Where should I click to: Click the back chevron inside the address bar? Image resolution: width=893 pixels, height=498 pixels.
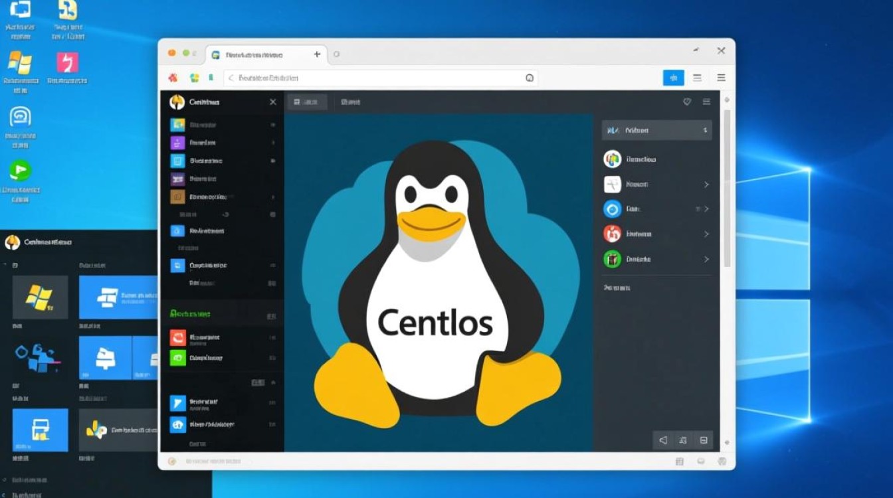tap(231, 78)
